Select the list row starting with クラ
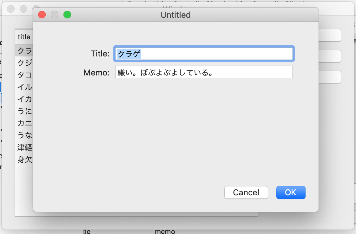Viewport: 356px width, 234px height. click(x=24, y=51)
